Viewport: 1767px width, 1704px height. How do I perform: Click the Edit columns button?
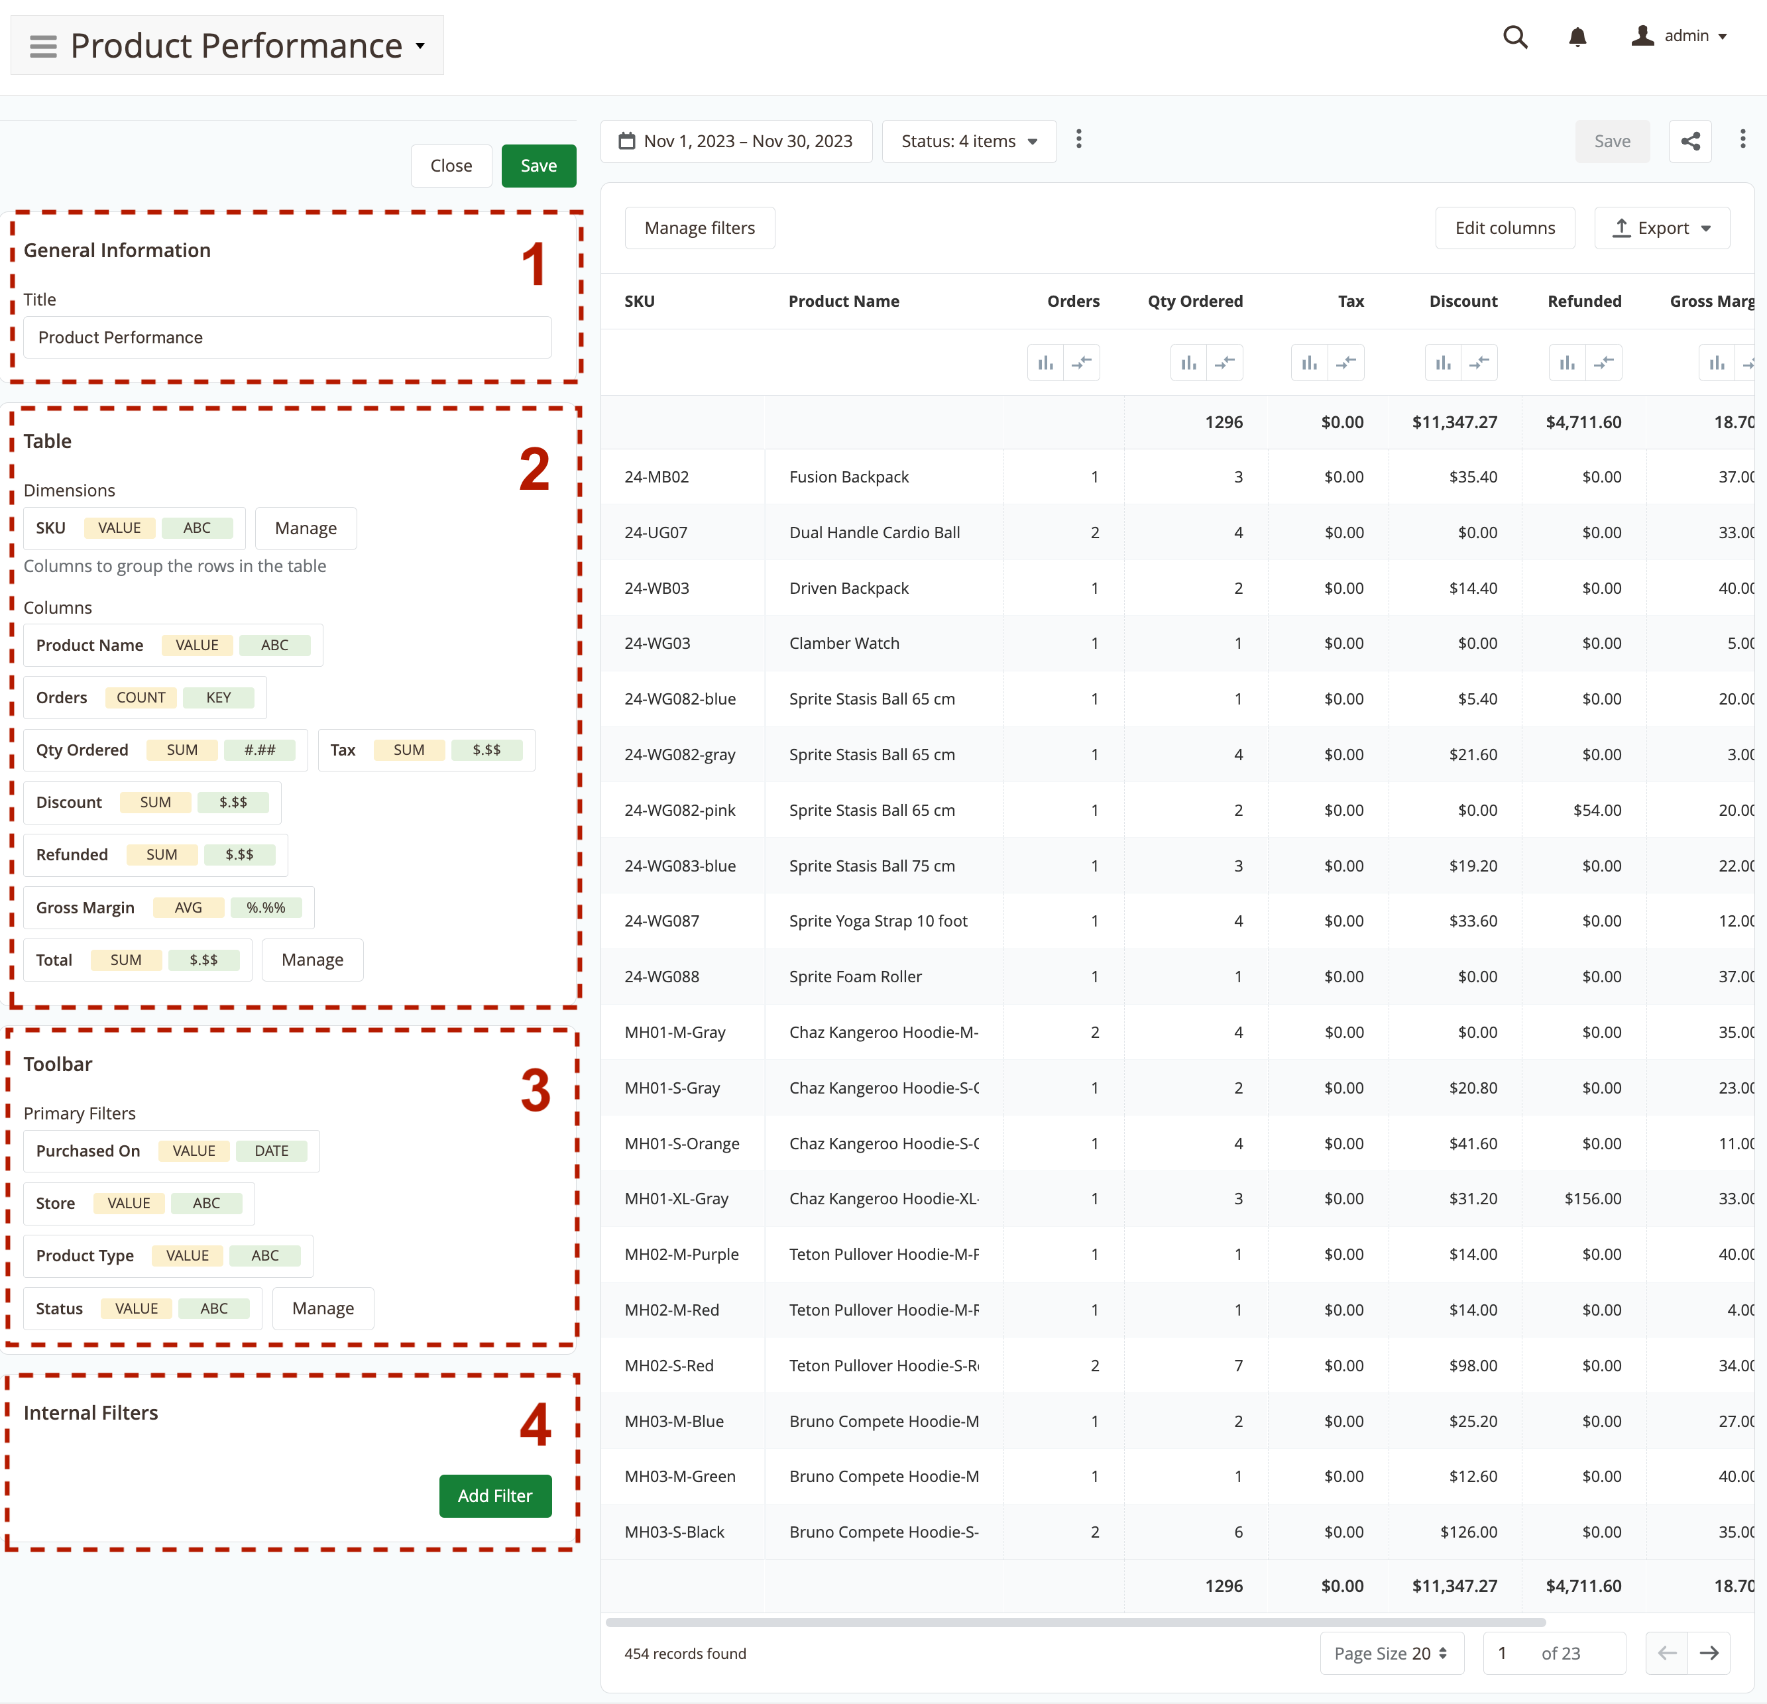click(x=1505, y=228)
